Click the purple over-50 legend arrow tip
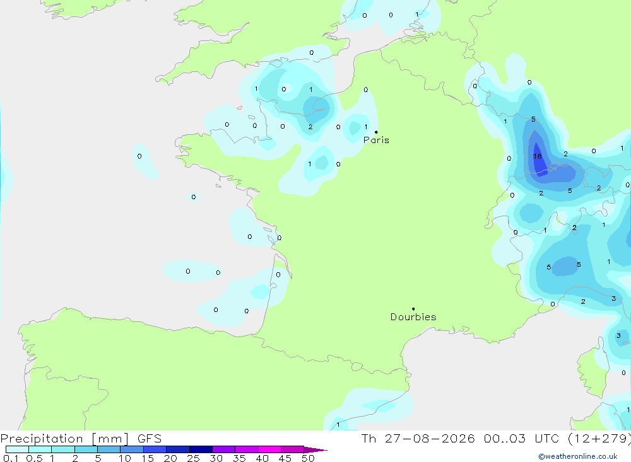 [x=316, y=449]
